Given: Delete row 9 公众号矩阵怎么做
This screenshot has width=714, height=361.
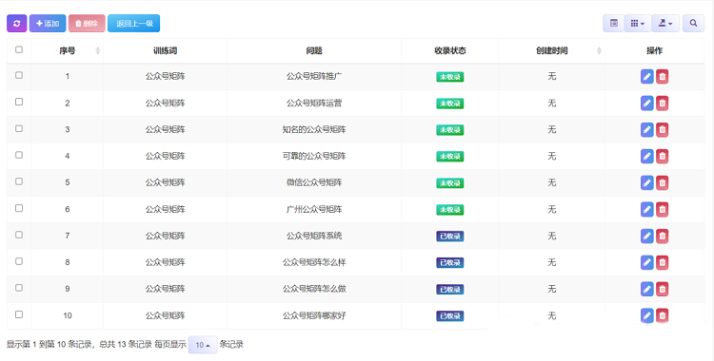Looking at the screenshot, I should click(662, 289).
